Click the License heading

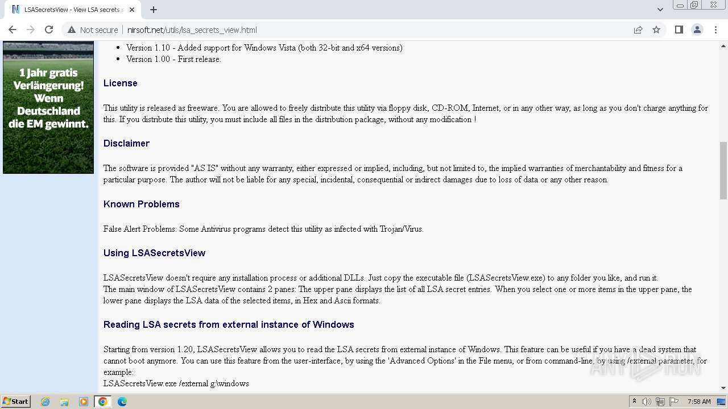pos(121,83)
